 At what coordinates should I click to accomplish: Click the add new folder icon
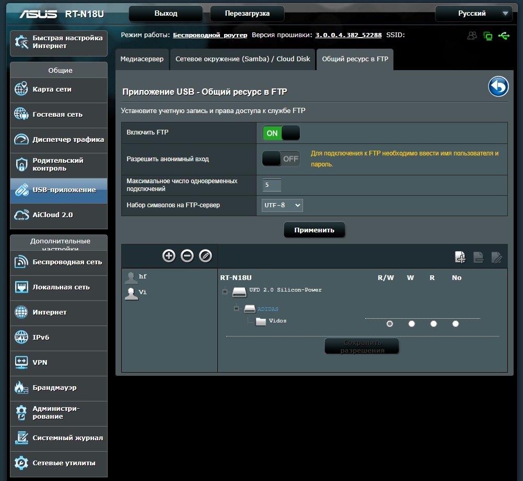click(x=460, y=257)
